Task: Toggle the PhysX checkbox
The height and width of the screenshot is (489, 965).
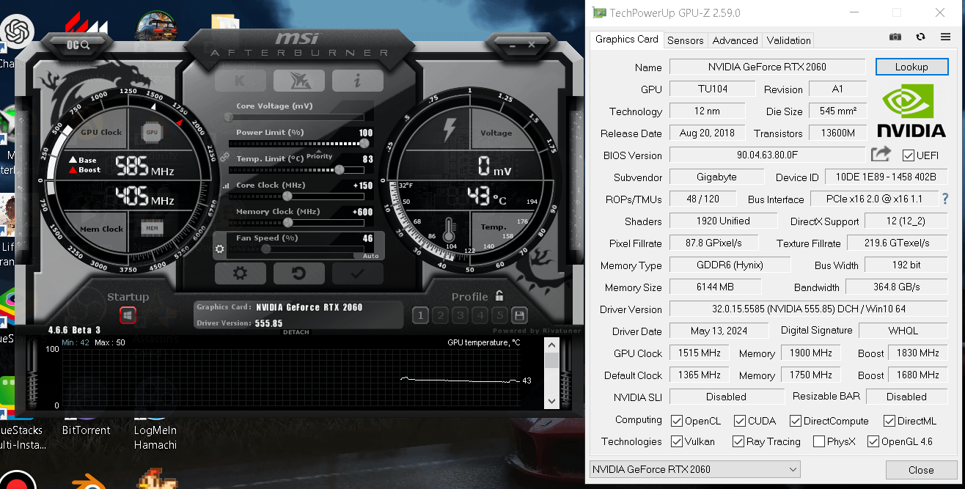Action: [x=819, y=441]
